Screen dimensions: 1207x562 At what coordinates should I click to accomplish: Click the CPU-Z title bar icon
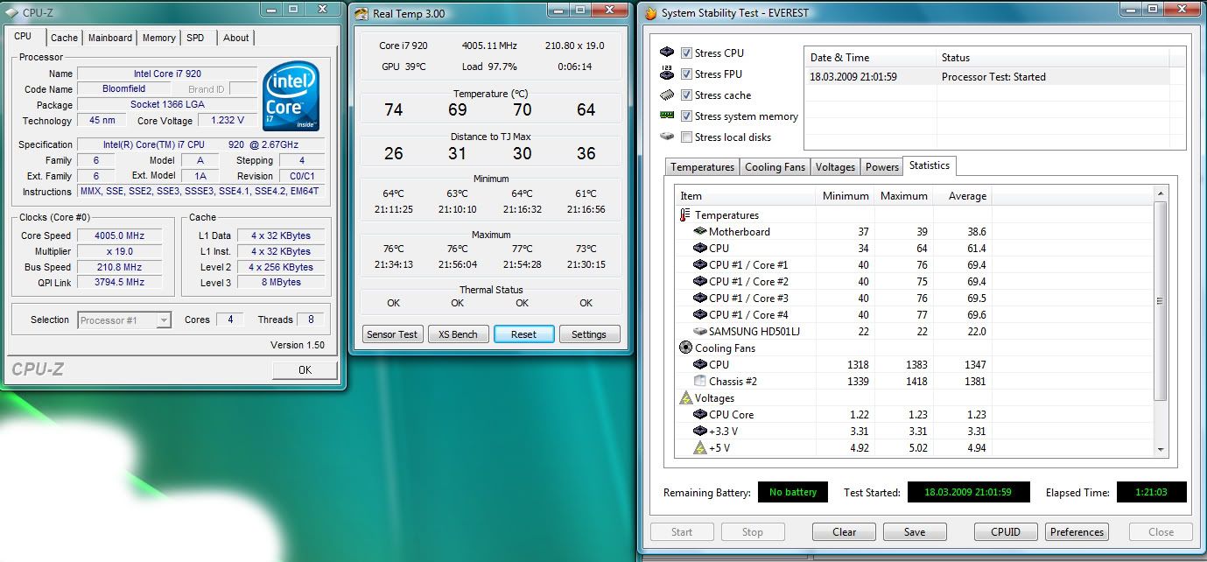(11, 12)
